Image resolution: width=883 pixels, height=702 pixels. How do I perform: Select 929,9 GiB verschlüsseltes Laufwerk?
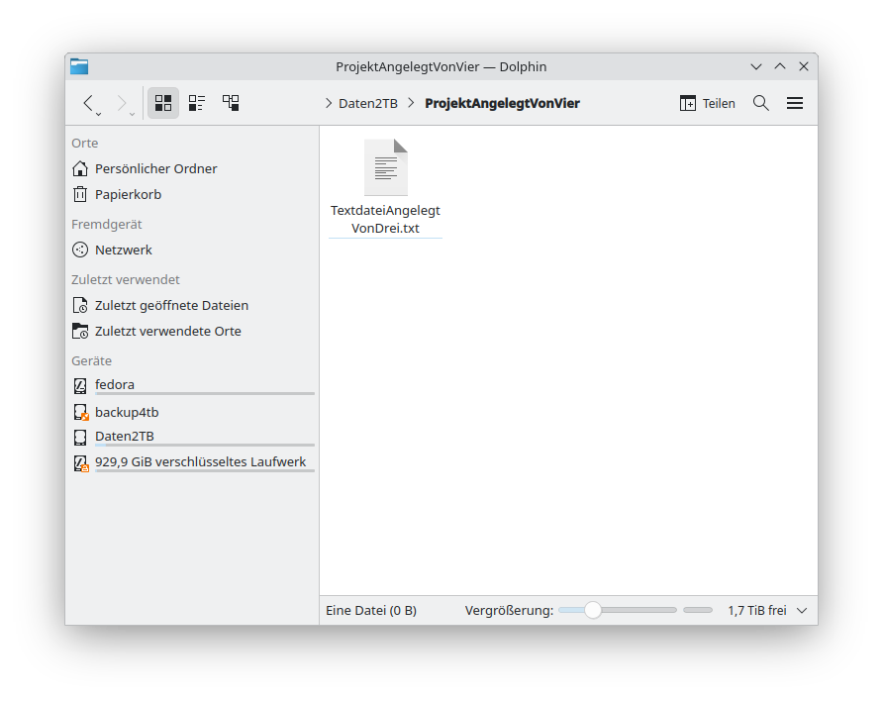point(192,463)
